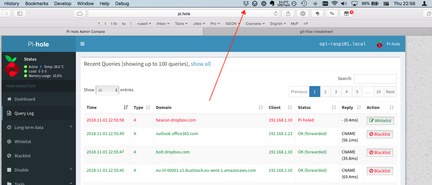Open the MyP bookmark
The width and height of the screenshot is (432, 185).
tap(294, 24)
